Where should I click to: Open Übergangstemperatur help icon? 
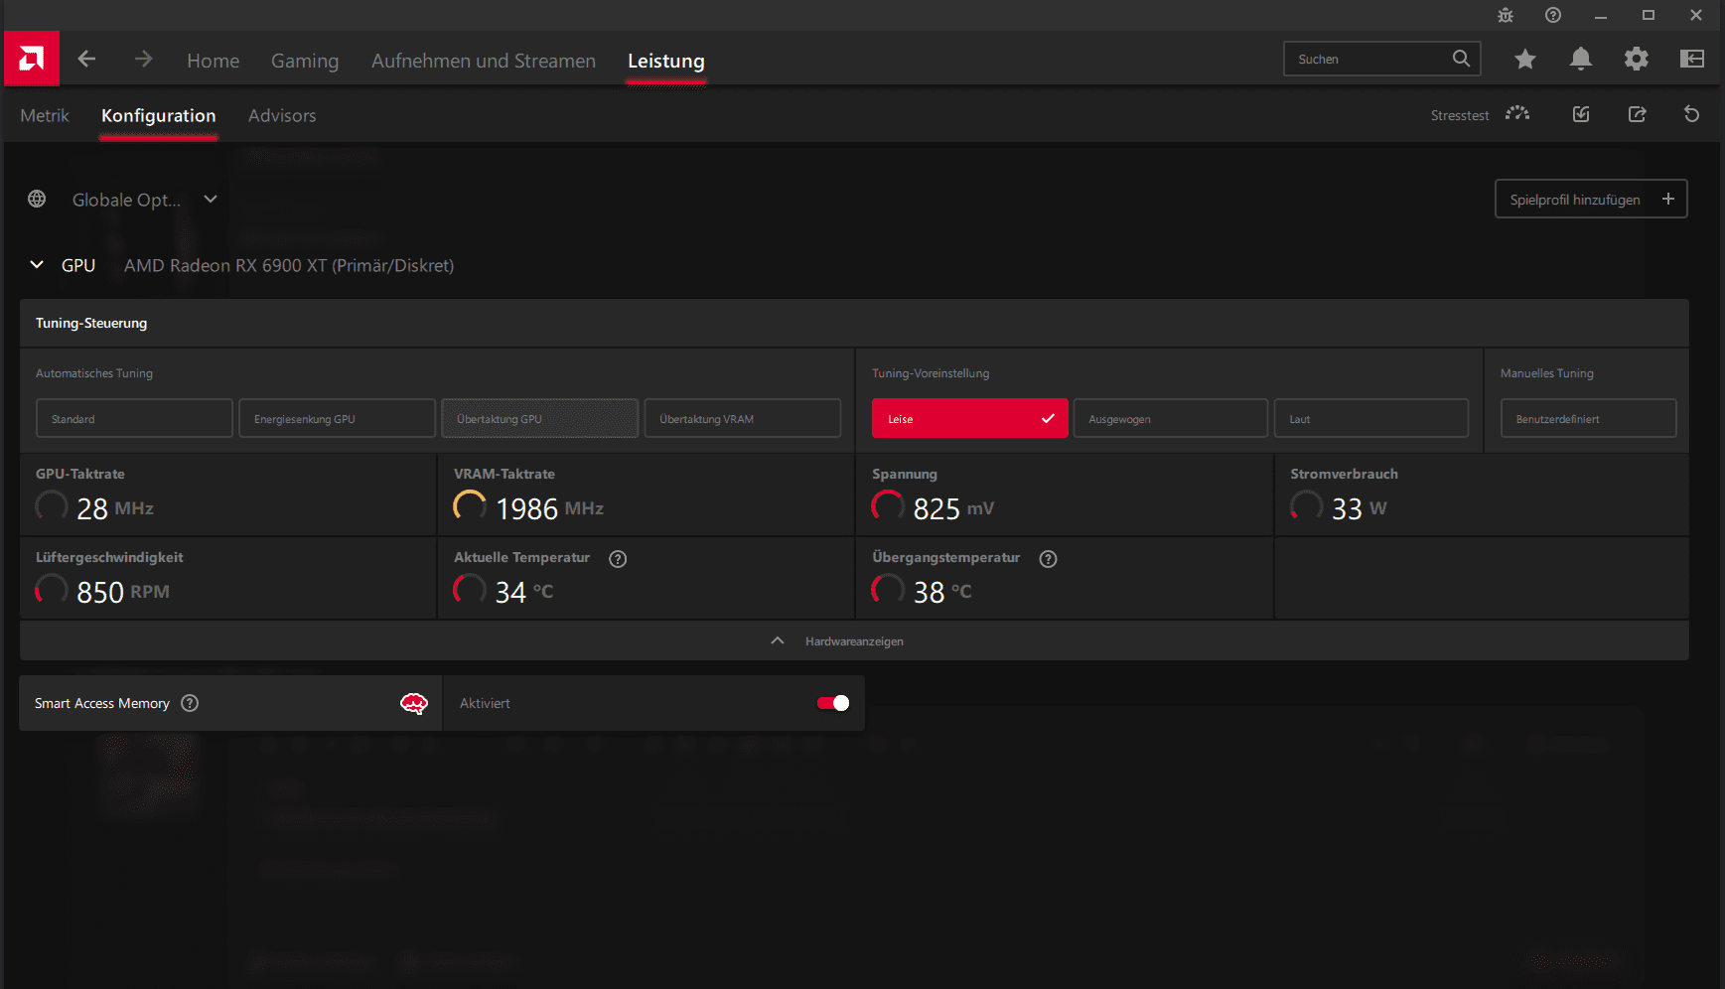click(1048, 558)
